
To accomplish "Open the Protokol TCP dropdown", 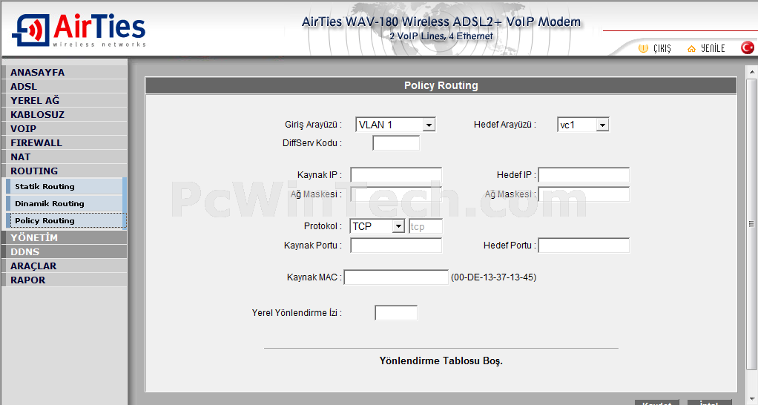I will tap(378, 226).
